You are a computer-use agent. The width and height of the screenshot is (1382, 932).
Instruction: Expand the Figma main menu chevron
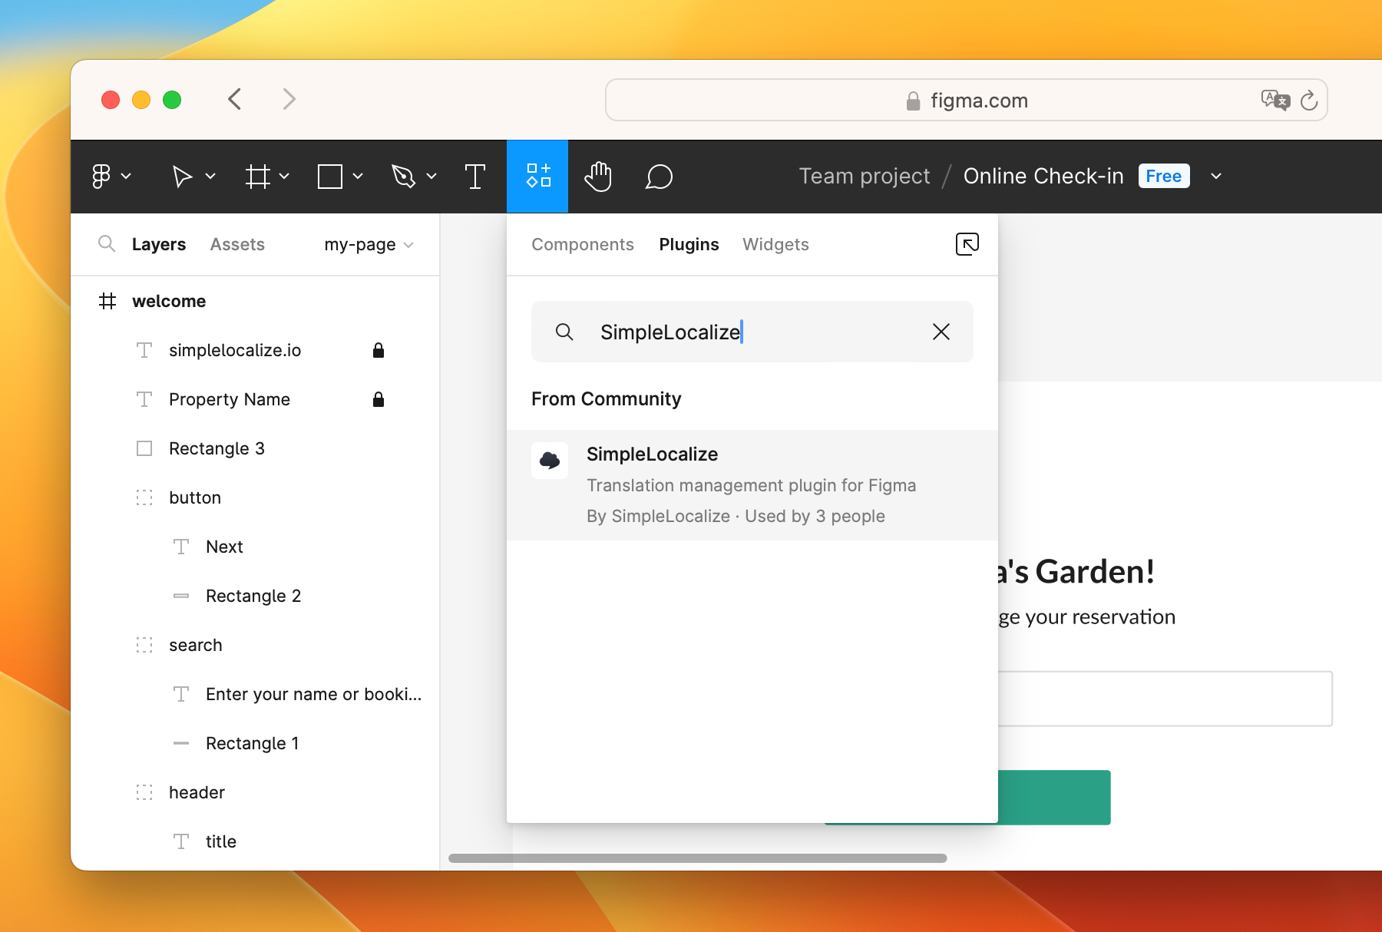click(x=126, y=177)
